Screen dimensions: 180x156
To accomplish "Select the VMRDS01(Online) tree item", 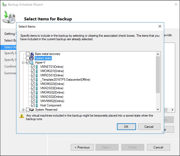I will coord(52,75).
